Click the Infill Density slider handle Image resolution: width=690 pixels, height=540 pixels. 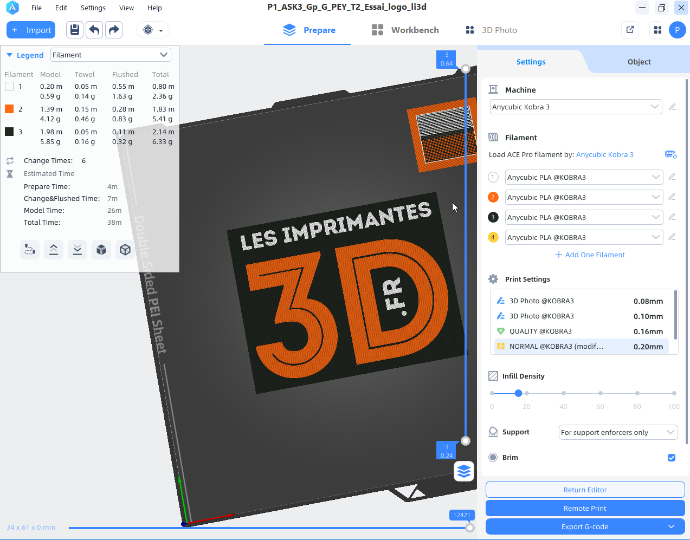[518, 393]
